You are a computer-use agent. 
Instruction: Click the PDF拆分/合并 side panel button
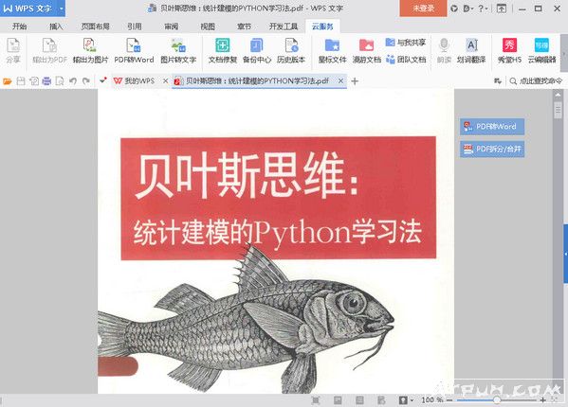(x=492, y=149)
